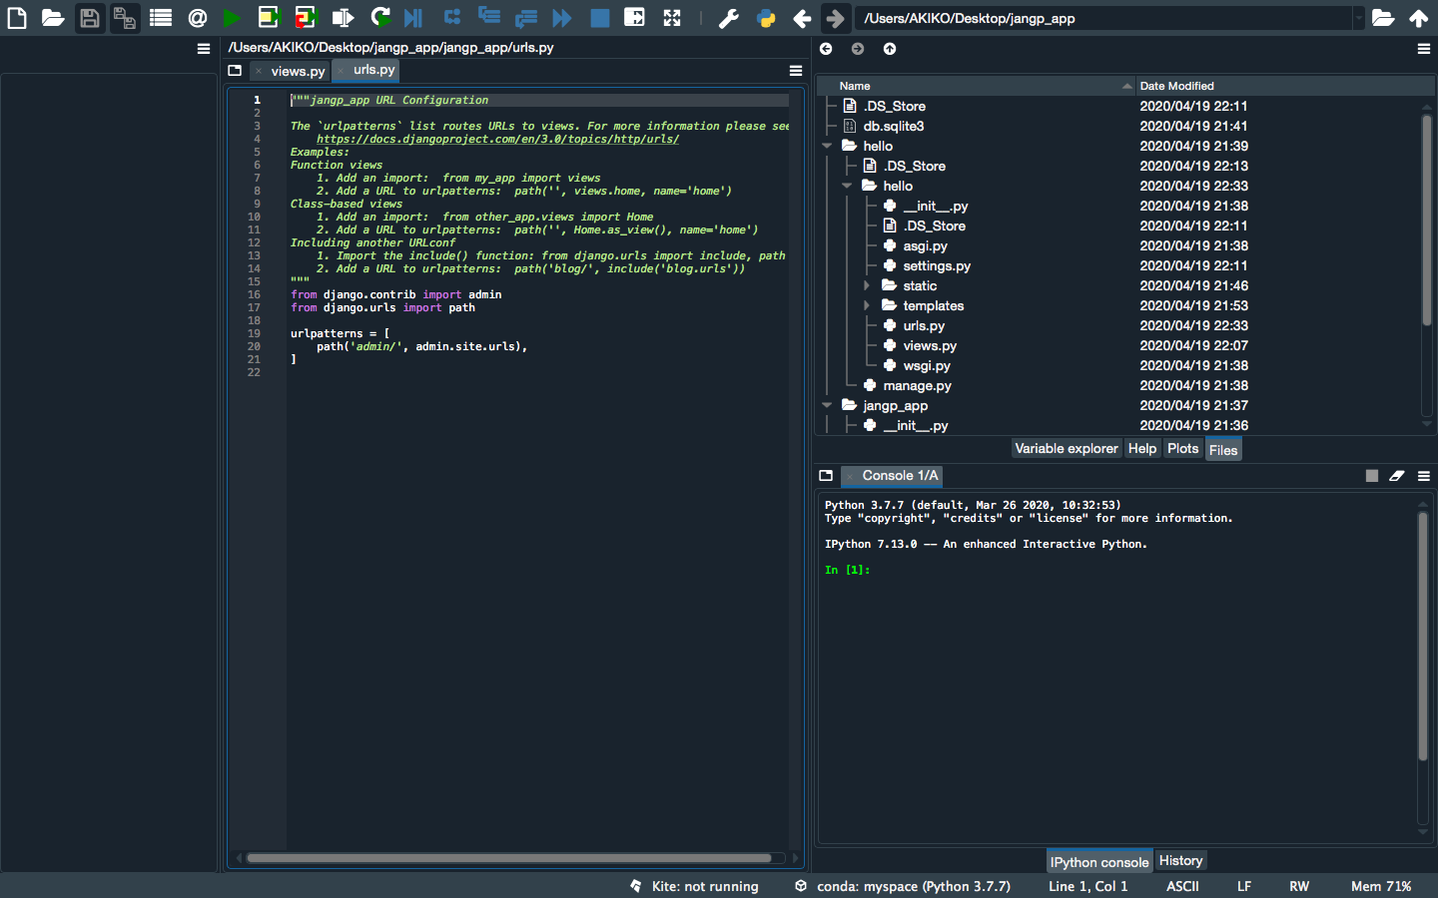Stop the running execution

pos(599,17)
